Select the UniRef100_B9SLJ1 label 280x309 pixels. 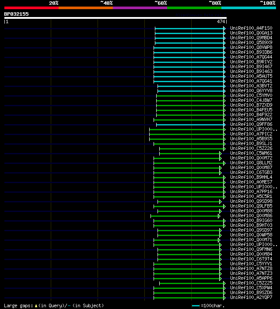(x=251, y=143)
